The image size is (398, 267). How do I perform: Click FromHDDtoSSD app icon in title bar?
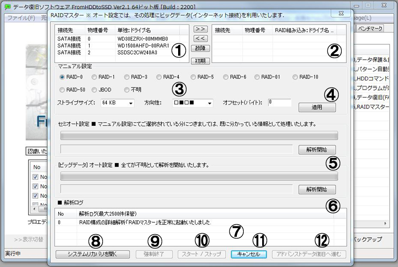(x=8, y=6)
